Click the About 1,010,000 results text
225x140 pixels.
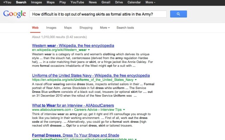tap(59, 37)
